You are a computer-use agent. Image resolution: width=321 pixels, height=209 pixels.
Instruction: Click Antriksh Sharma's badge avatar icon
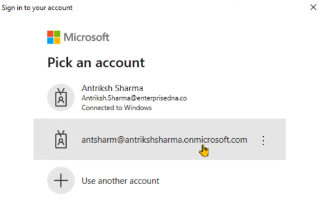61,98
